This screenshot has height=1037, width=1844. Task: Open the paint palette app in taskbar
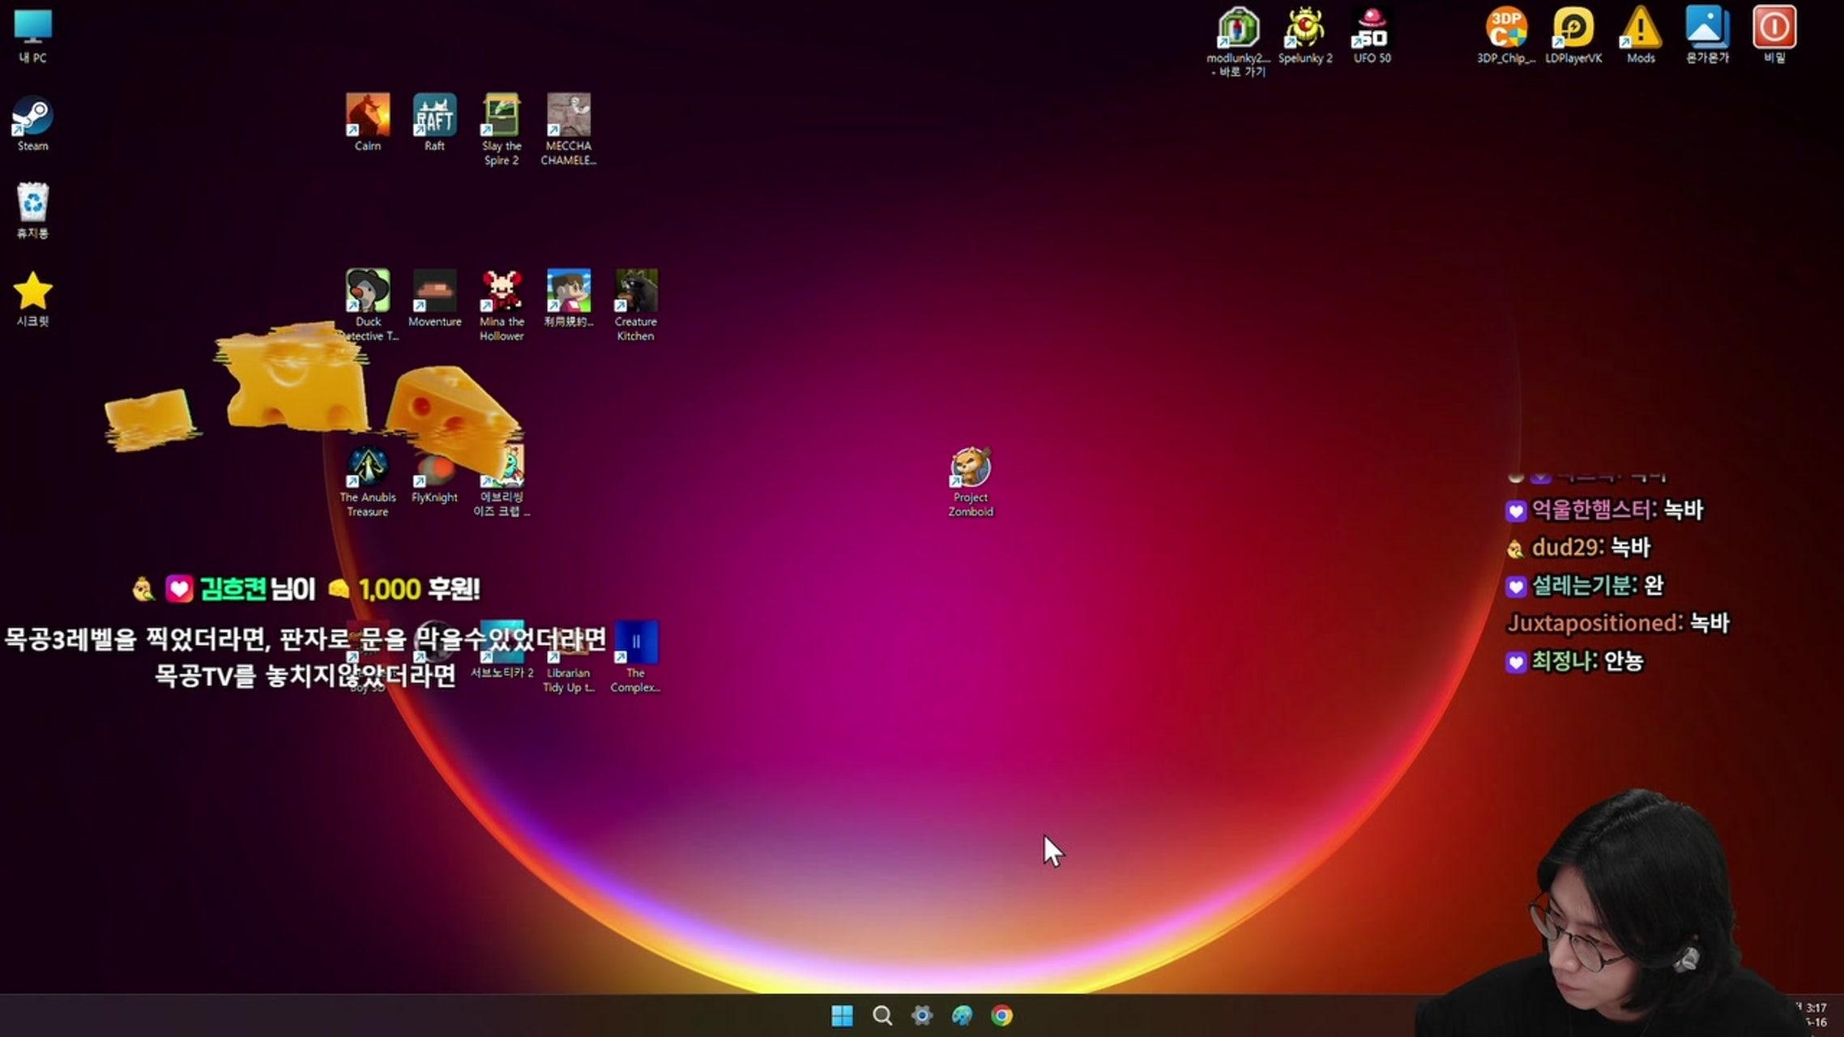point(962,1015)
